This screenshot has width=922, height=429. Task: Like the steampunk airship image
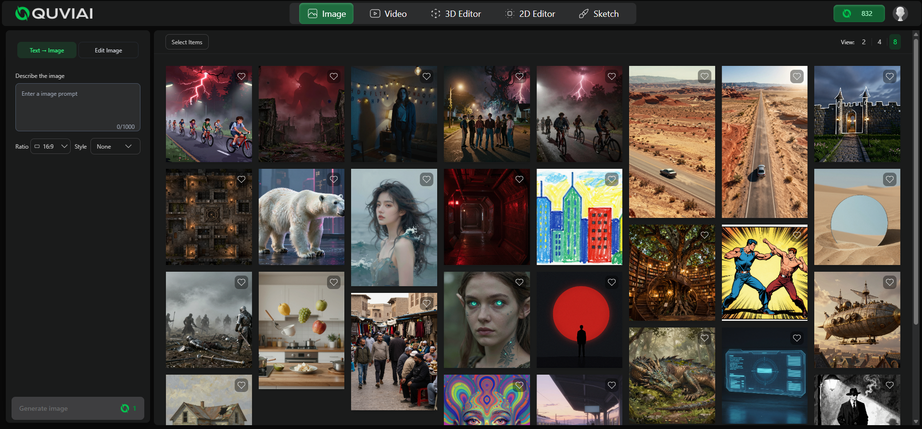[x=890, y=282]
